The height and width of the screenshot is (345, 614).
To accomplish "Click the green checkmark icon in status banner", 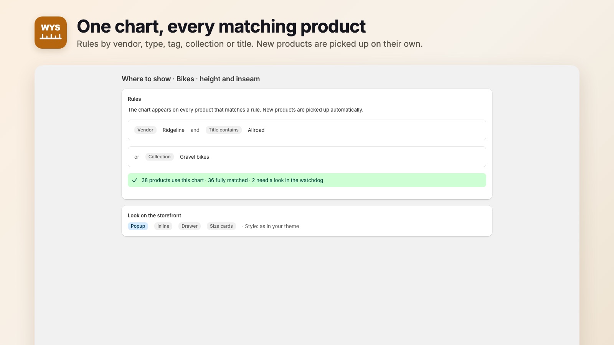I will coord(135,180).
